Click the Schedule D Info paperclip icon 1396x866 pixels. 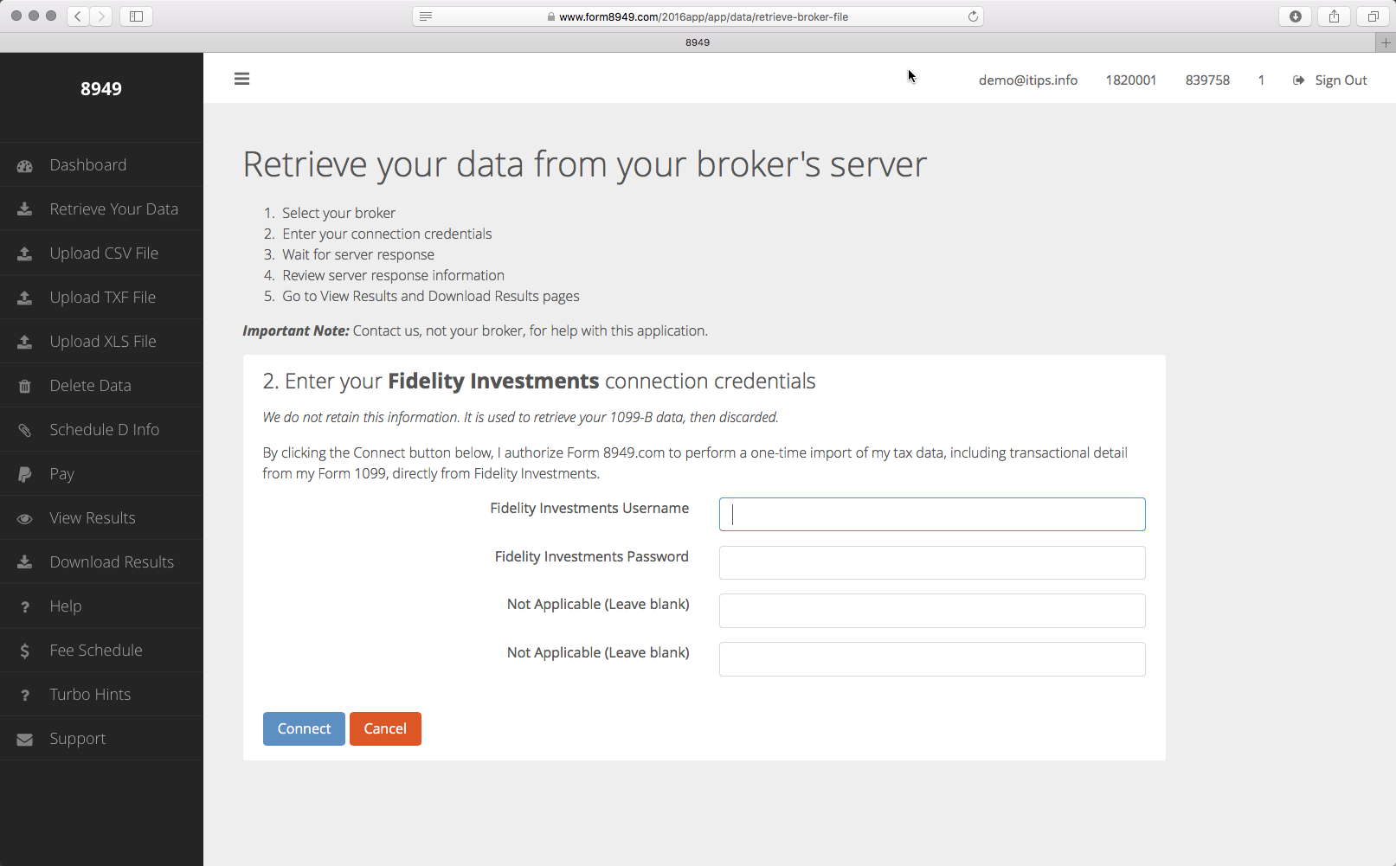(x=25, y=430)
